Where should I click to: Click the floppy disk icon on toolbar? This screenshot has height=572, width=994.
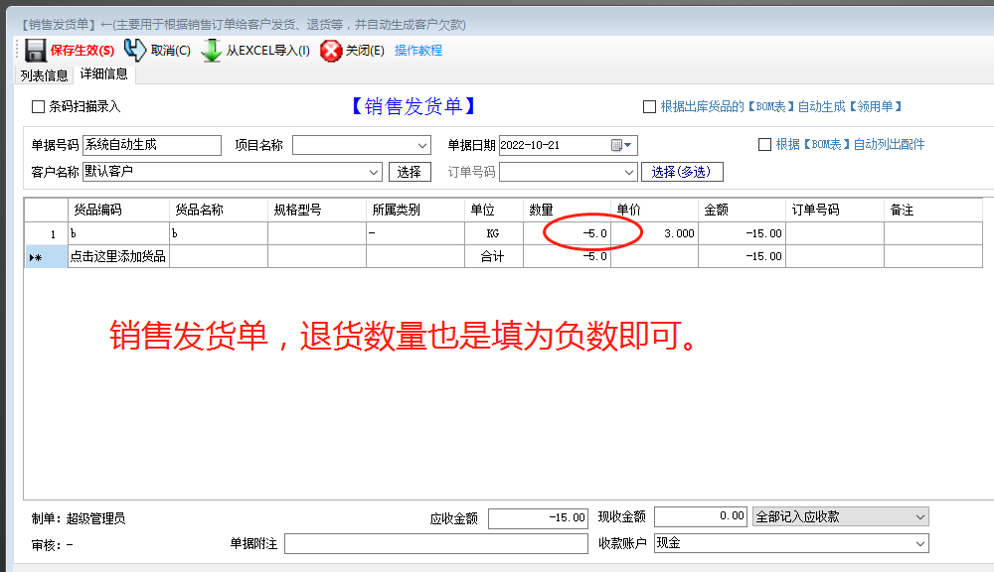coord(38,50)
